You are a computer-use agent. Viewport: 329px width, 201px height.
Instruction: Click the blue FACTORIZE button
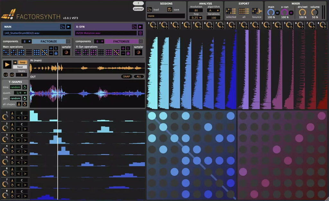pos(49,41)
